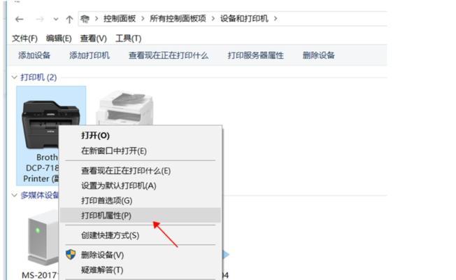
Task: Click 打印服务器属性 toolbar button
Action: [x=255, y=55]
